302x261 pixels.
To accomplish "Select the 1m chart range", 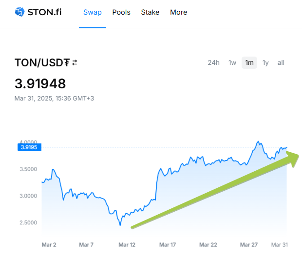I will tap(249, 62).
